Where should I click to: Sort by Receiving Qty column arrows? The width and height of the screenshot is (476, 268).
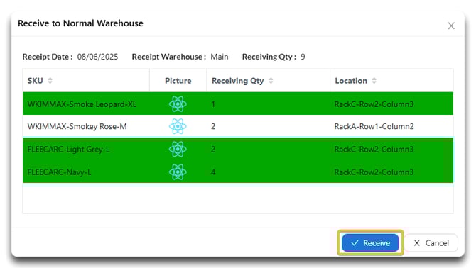(x=271, y=81)
